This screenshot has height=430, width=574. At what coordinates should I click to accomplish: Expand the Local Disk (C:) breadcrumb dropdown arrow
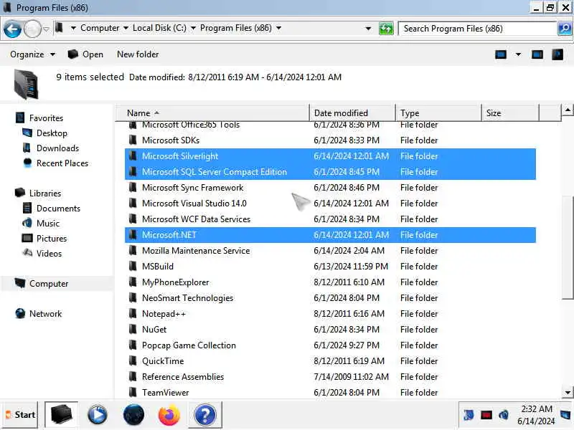pyautogui.click(x=193, y=28)
